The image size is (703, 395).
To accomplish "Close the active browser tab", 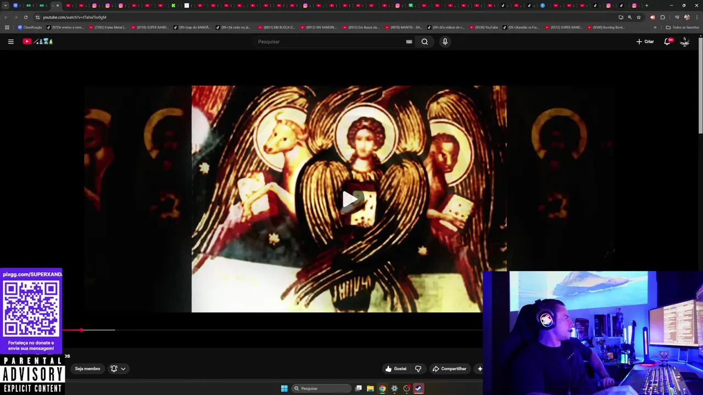I will coord(58,5).
